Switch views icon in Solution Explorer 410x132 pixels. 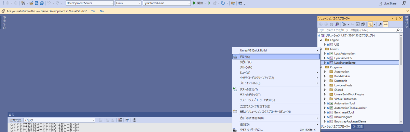[337, 24]
